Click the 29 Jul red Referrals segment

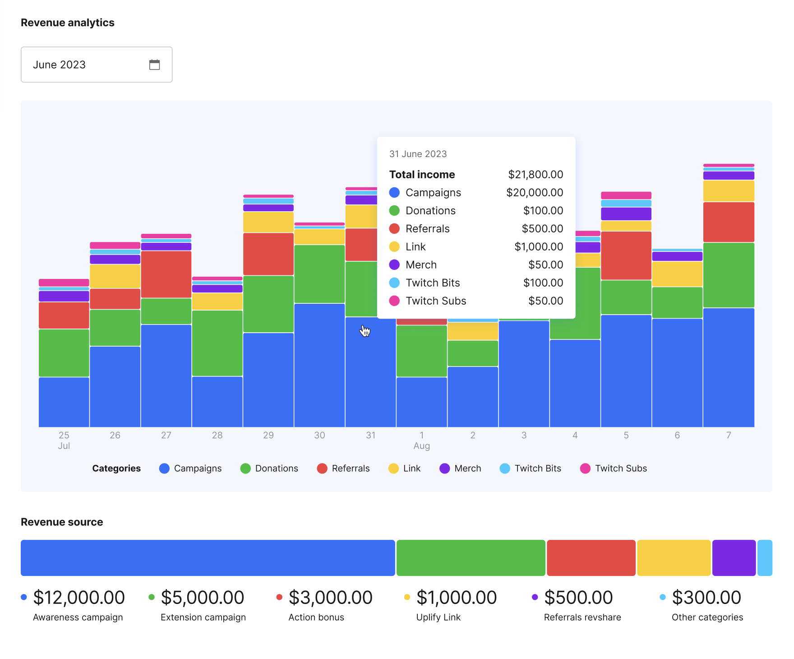(x=268, y=254)
